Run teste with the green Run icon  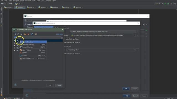click(x=165, y=4)
